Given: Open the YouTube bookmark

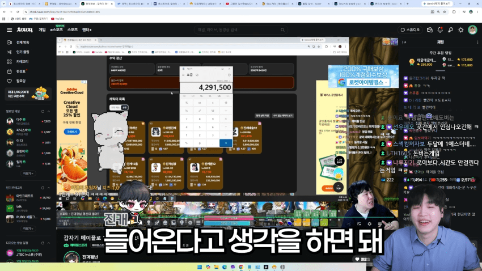Looking at the screenshot, I should [x=57, y=19].
